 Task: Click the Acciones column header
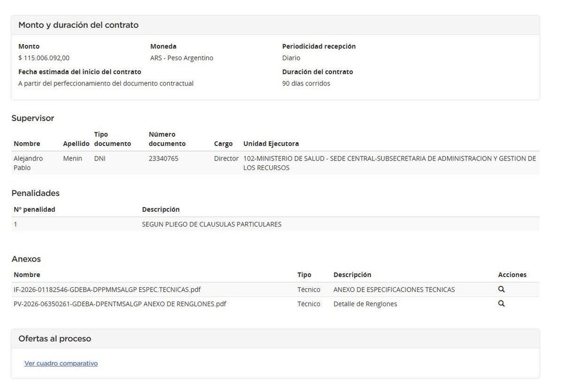click(512, 275)
